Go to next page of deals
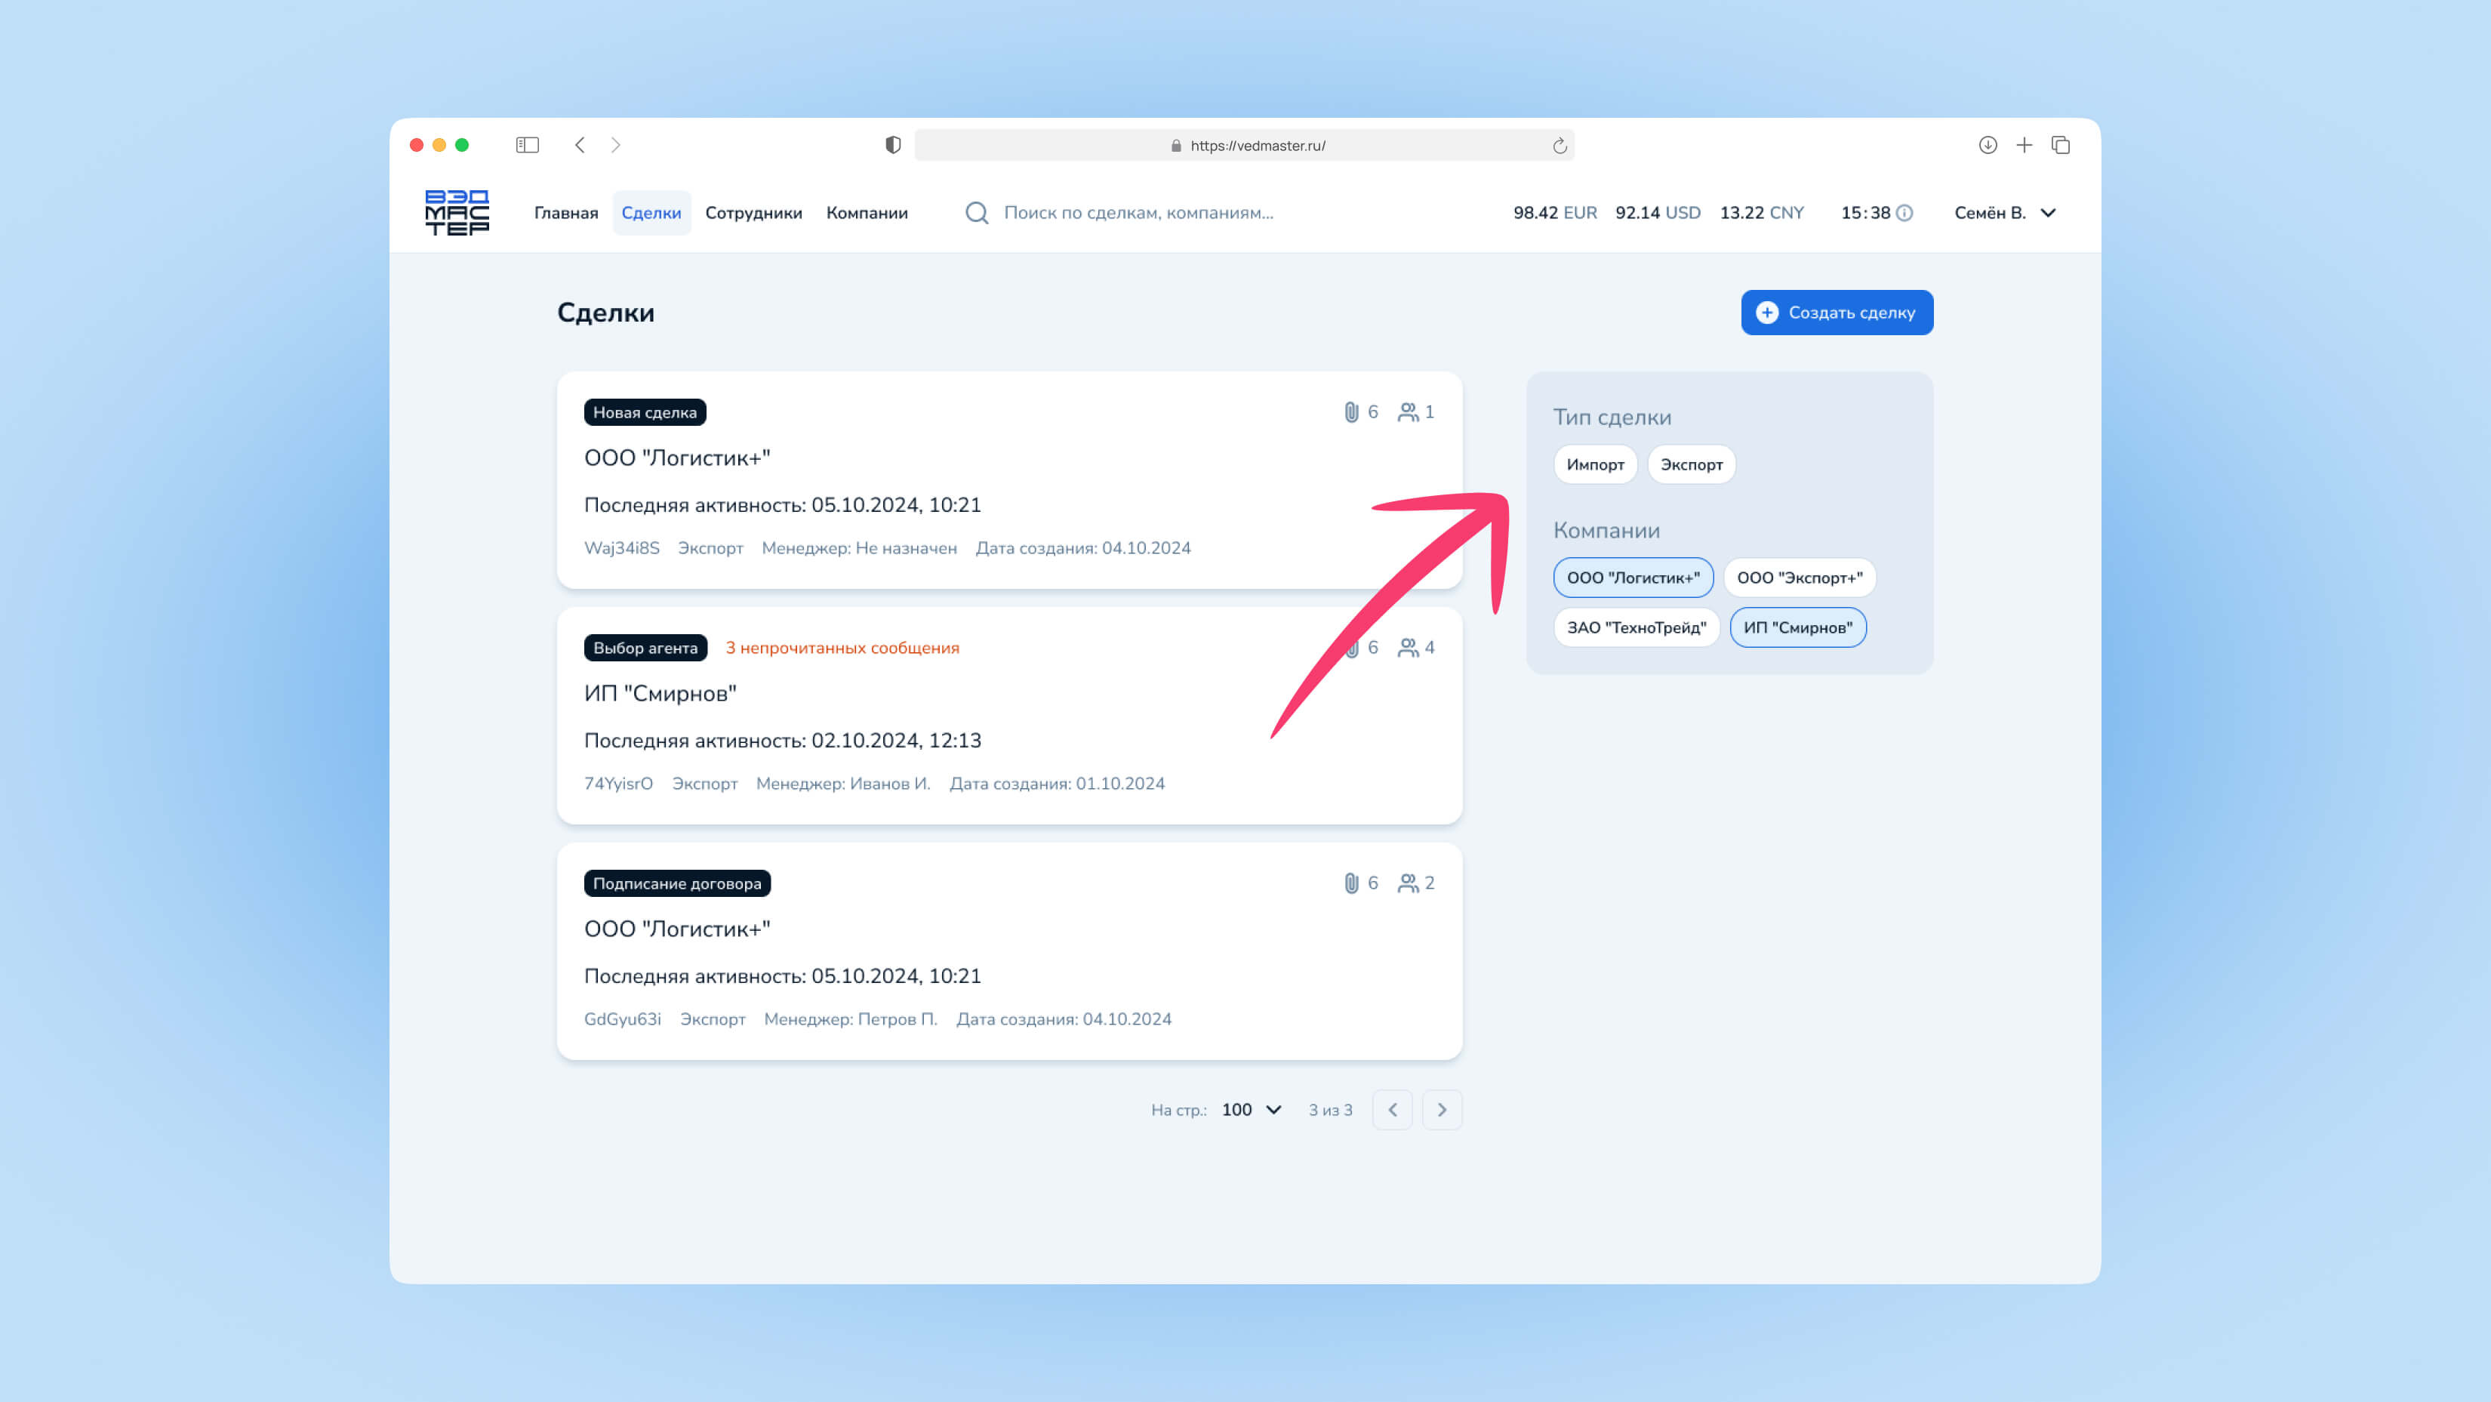This screenshot has width=2491, height=1402. 1441,1110
